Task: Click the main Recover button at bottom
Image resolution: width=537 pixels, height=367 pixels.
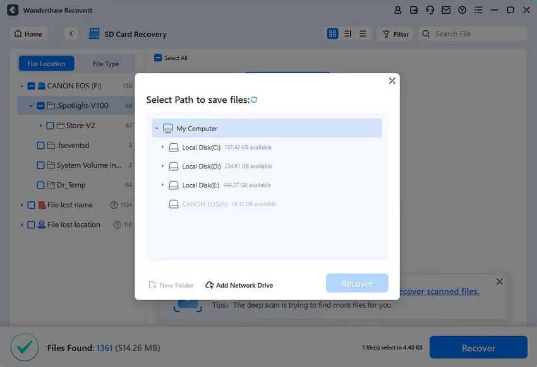Action: click(478, 347)
